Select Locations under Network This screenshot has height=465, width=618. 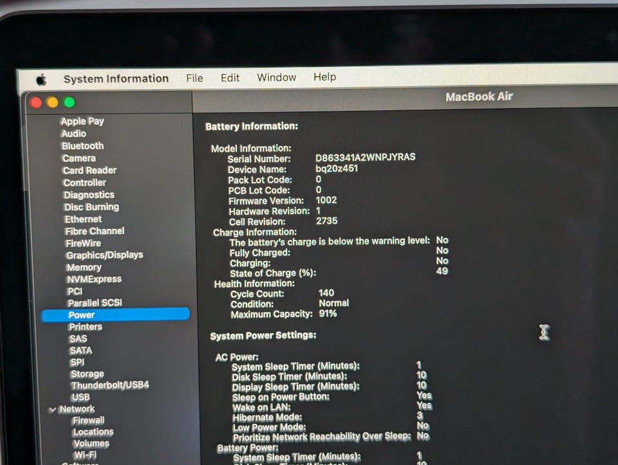pyautogui.click(x=93, y=432)
